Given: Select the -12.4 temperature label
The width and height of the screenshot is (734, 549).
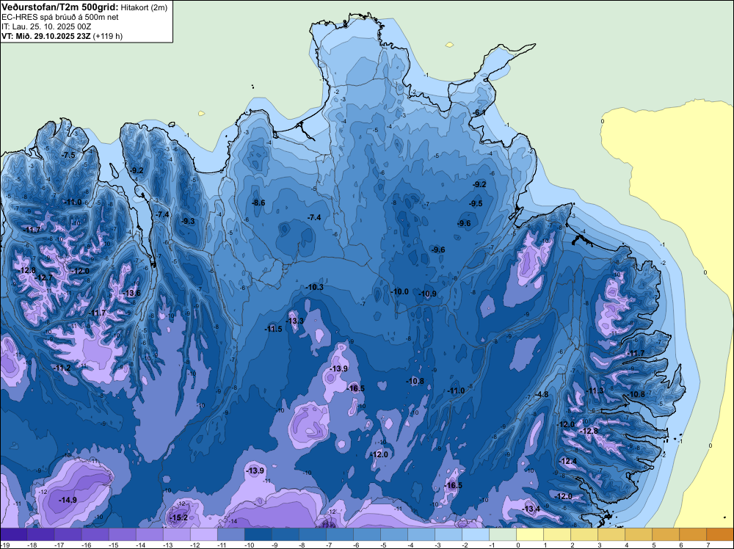Looking at the screenshot, I should tap(568, 461).
